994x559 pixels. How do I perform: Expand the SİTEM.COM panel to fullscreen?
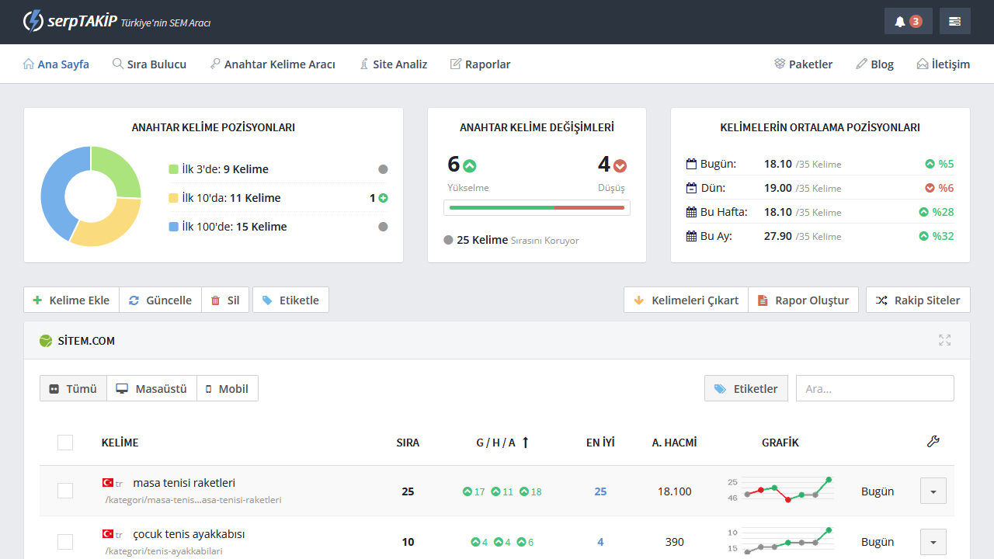pyautogui.click(x=944, y=340)
